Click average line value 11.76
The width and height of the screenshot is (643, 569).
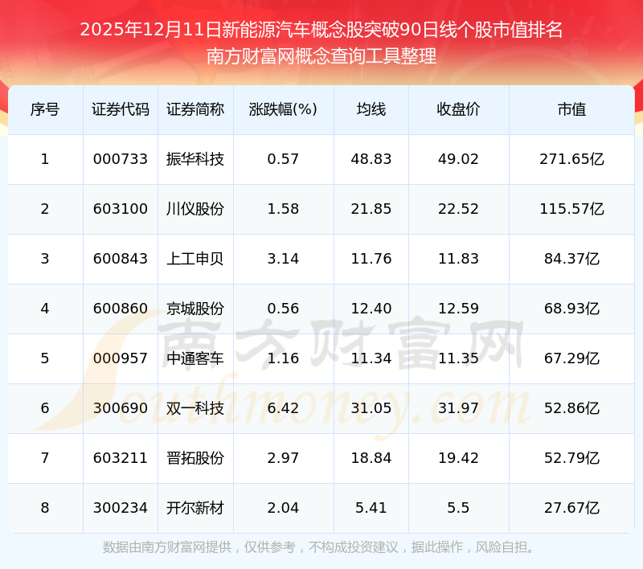(x=371, y=259)
